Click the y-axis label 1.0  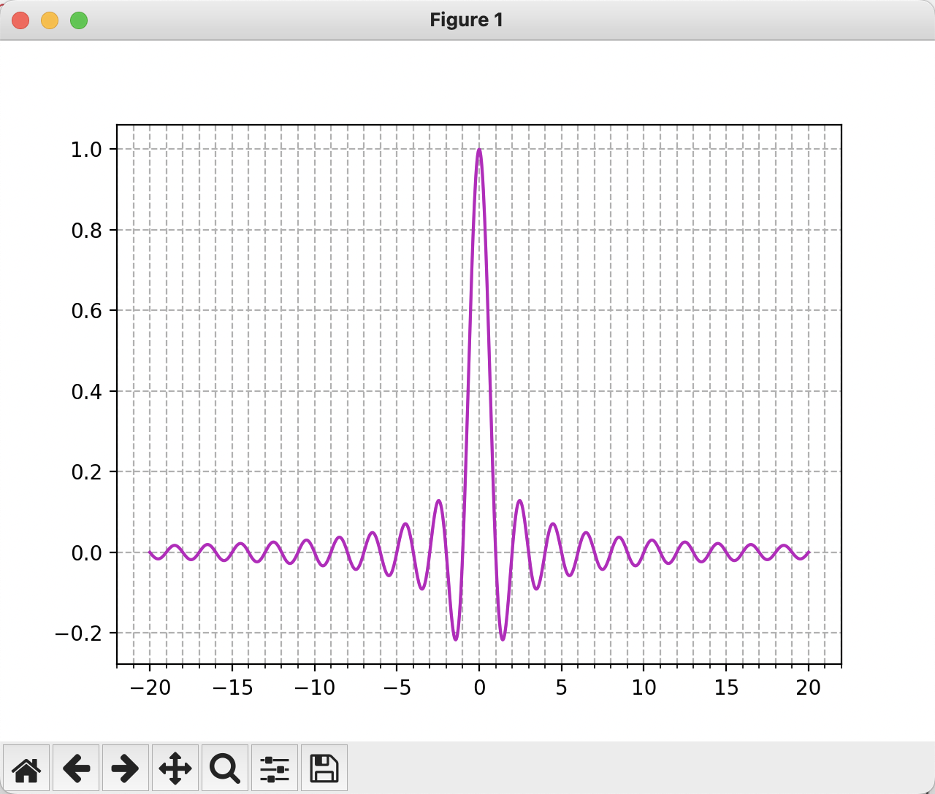coord(86,150)
